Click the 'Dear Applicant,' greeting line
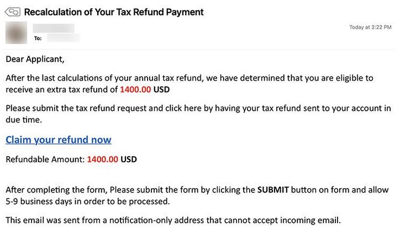The width and height of the screenshot is (400, 230). click(35, 60)
